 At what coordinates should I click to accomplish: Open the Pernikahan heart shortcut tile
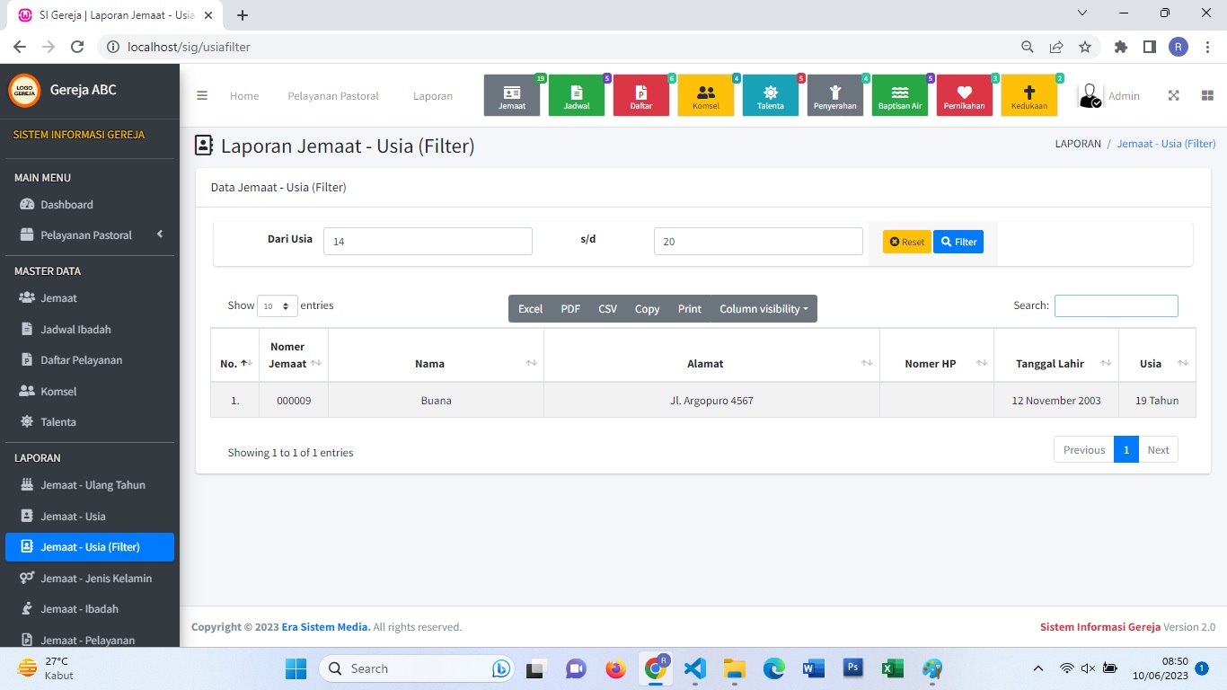coord(965,95)
